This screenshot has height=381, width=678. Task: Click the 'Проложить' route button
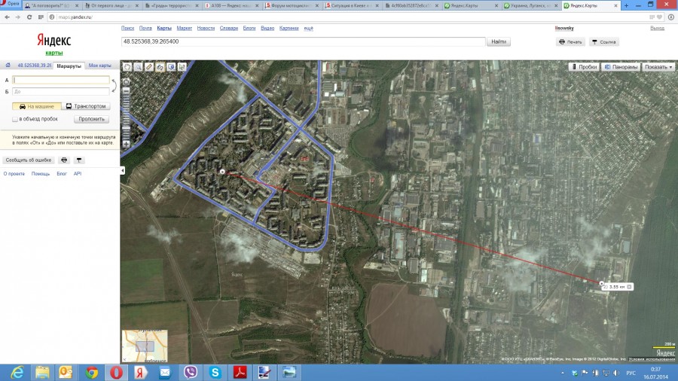point(91,119)
